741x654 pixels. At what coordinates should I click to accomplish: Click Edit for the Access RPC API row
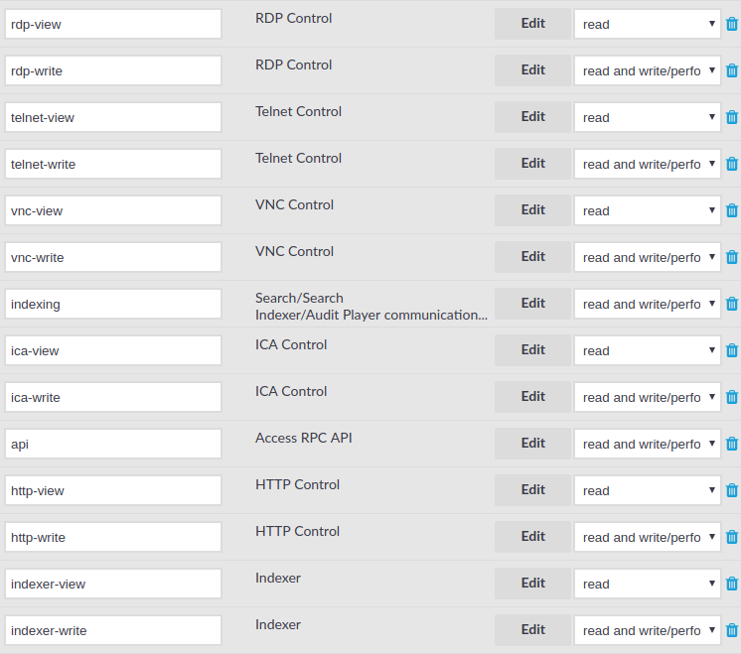coord(532,443)
